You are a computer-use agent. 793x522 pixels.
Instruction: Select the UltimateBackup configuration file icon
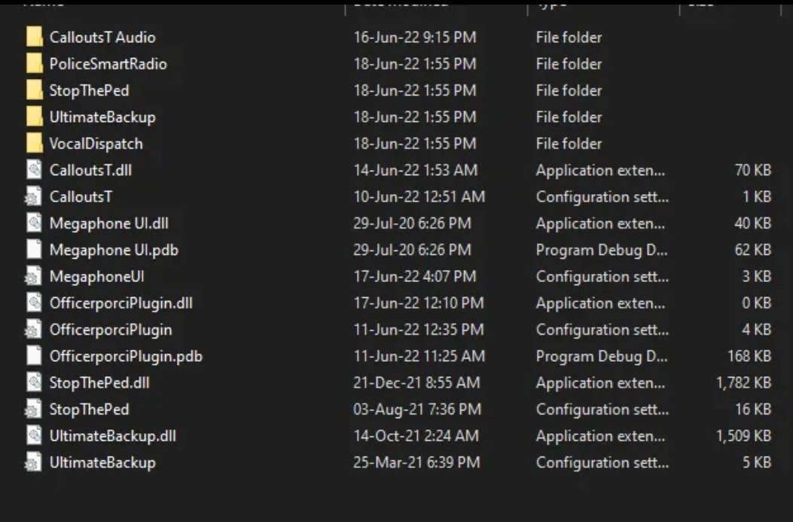(33, 463)
